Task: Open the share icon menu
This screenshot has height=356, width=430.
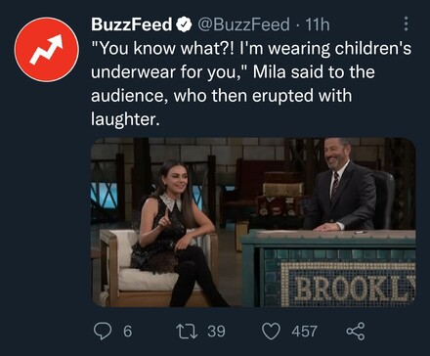Action: (x=356, y=331)
